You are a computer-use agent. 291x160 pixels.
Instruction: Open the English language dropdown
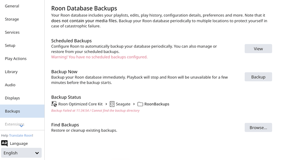[22, 153]
